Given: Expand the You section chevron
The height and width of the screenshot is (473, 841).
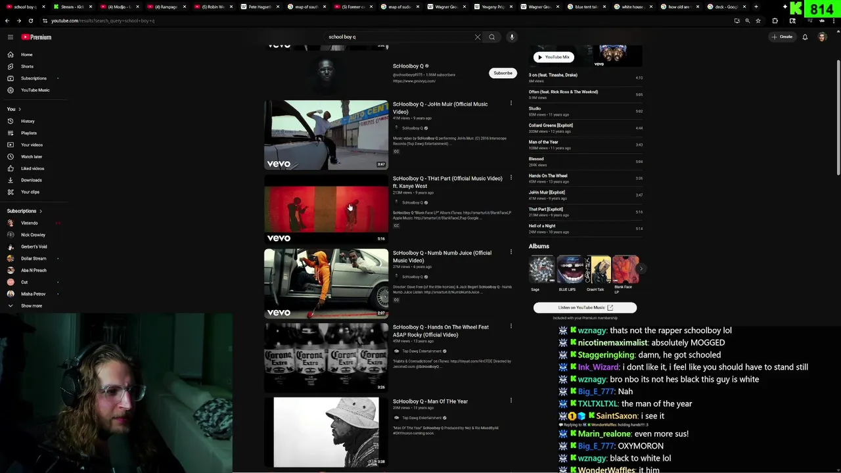Looking at the screenshot, I should (x=20, y=109).
